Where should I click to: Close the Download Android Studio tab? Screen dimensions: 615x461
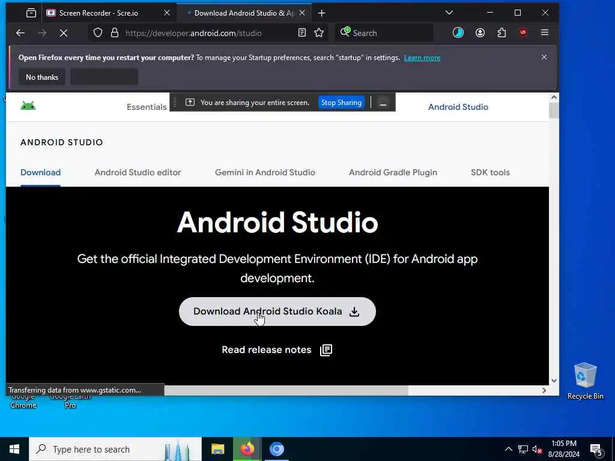pyautogui.click(x=302, y=13)
